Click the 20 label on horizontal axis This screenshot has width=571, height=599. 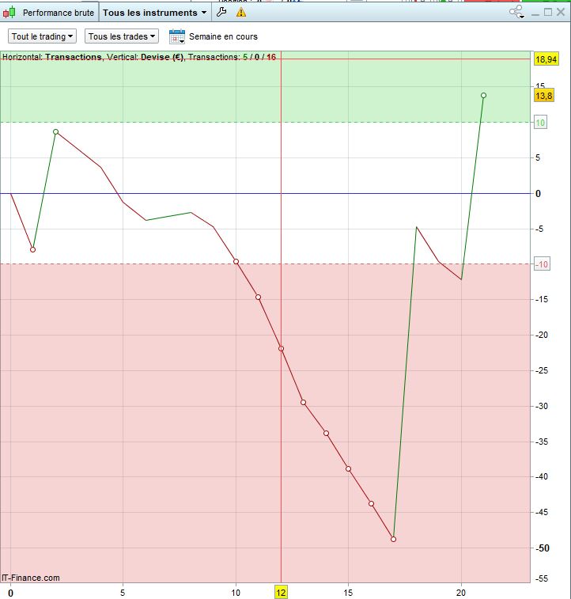(x=461, y=593)
